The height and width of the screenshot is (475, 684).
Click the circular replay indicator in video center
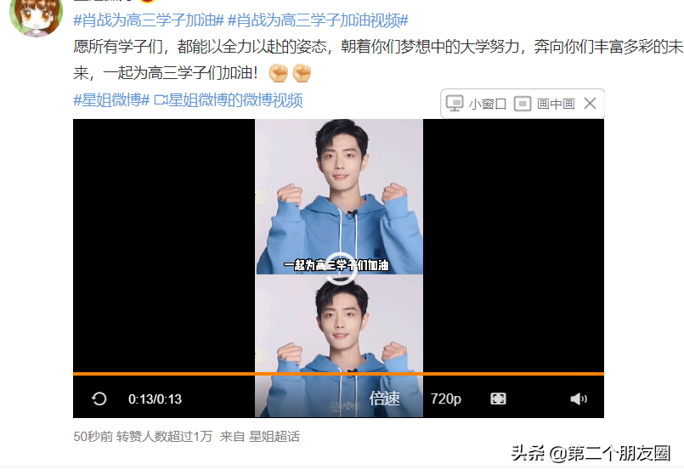click(341, 269)
